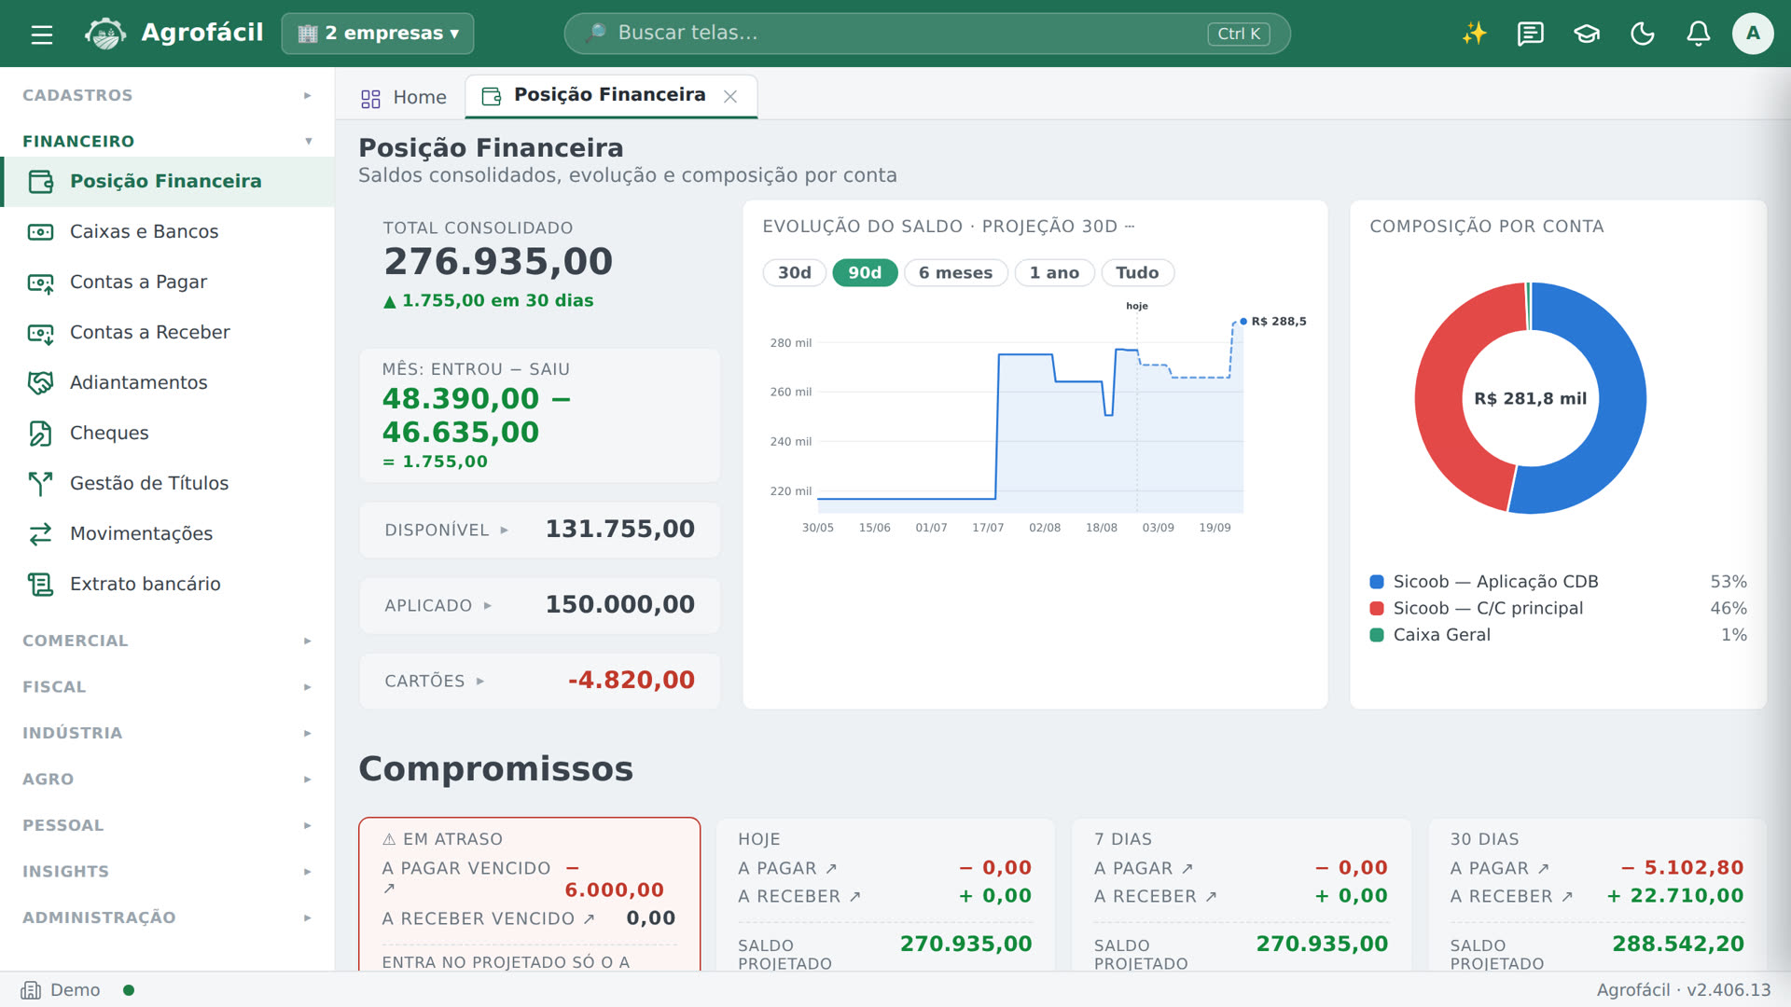
Task: Click blue Sicoob Aplicação CDB legend swatch
Action: (1376, 582)
